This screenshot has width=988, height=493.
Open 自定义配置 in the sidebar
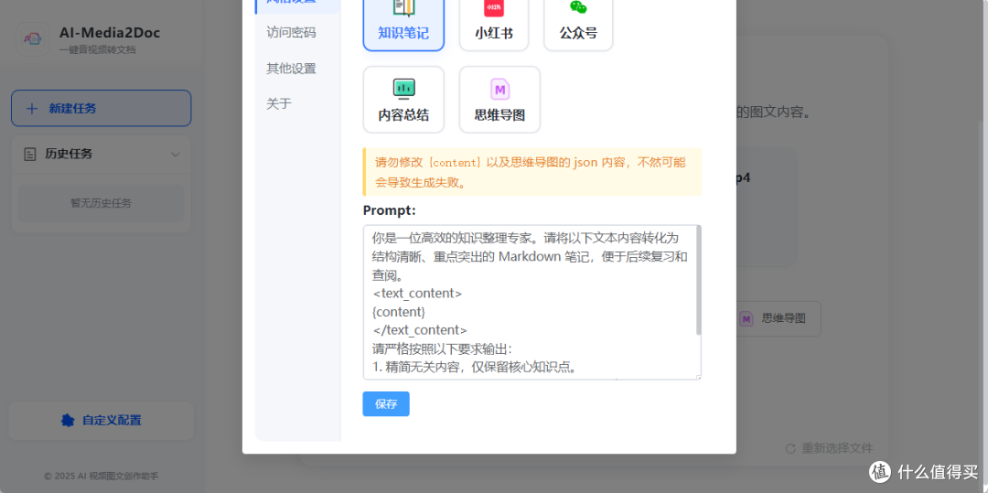point(101,420)
